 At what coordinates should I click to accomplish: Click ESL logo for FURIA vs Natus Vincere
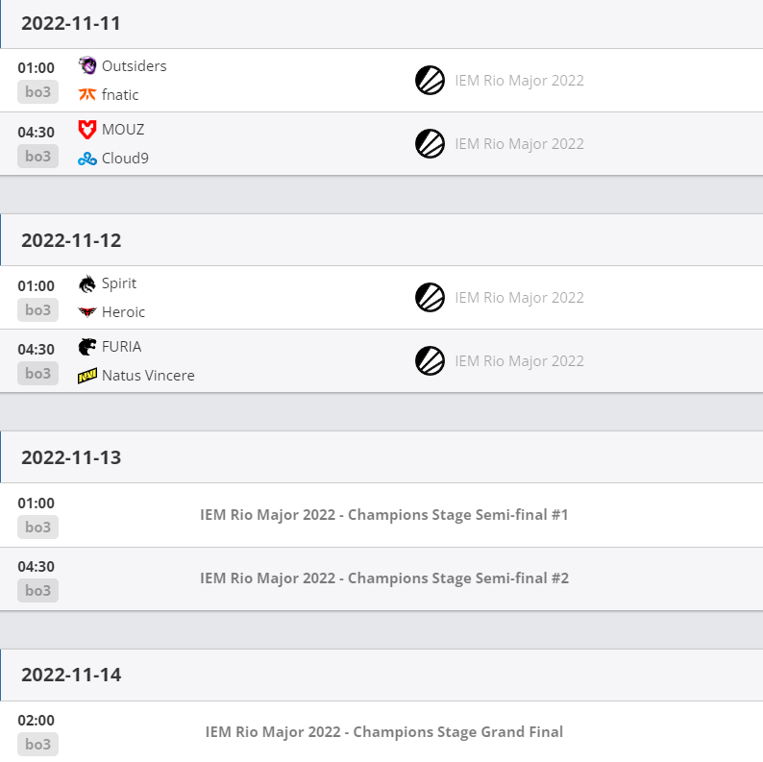pos(430,361)
